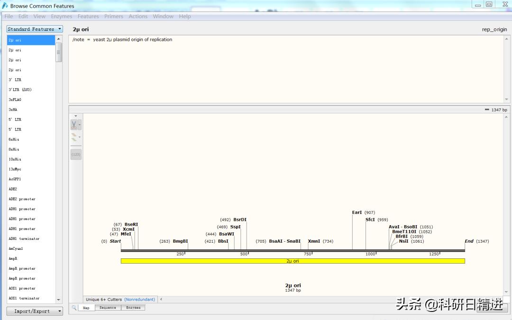Toggle enzyme visibility with the scissors button
The height and width of the screenshot is (320, 512).
(74, 125)
